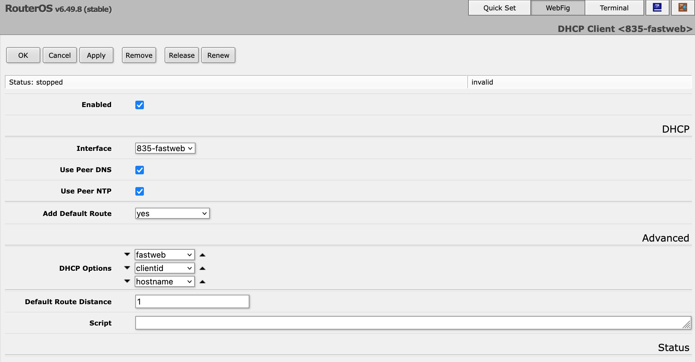695x362 pixels.
Task: Click into the Script text area
Action: coord(413,323)
